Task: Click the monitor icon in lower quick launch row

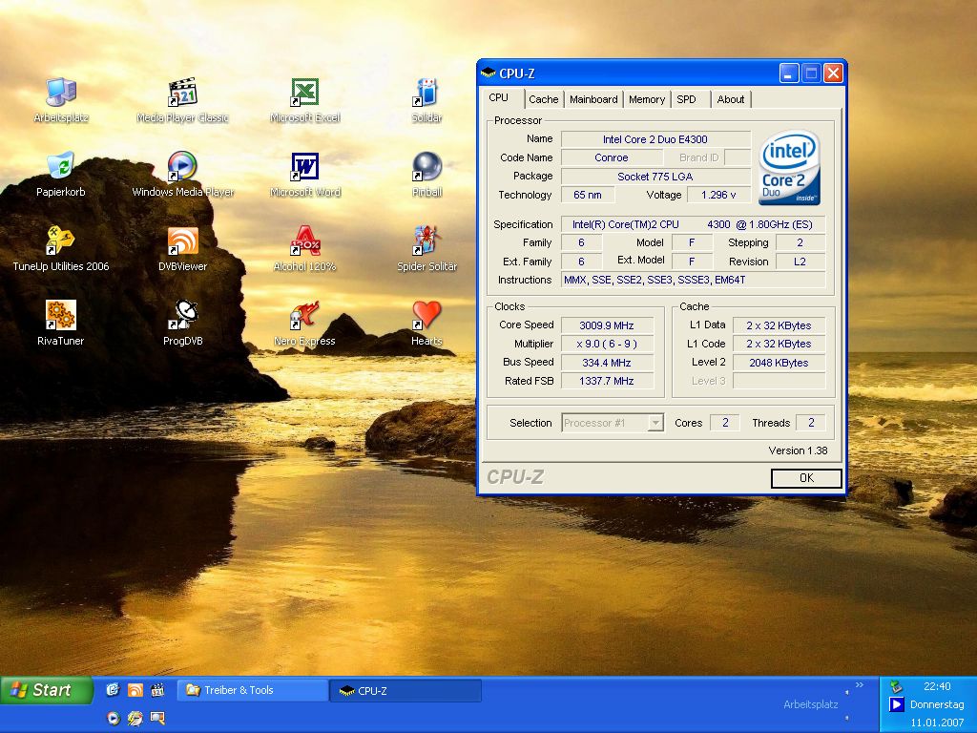Action: pyautogui.click(x=157, y=718)
